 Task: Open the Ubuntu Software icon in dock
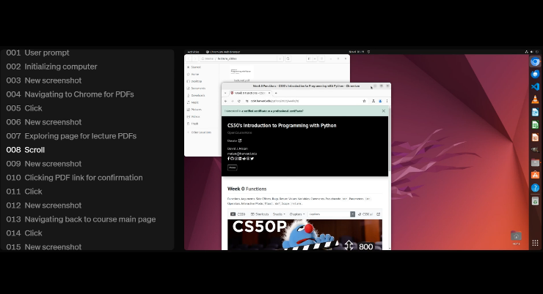pyautogui.click(x=535, y=176)
